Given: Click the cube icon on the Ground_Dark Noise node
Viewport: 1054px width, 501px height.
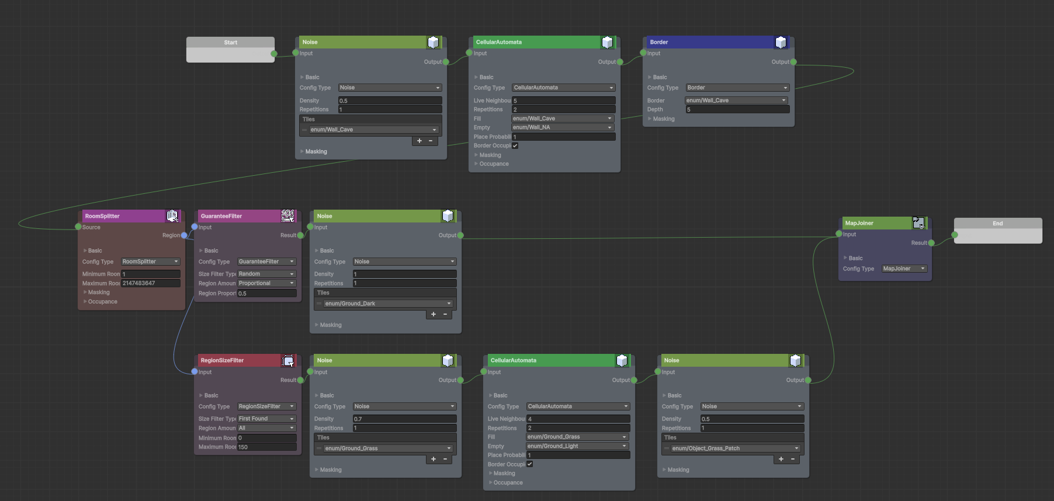Looking at the screenshot, I should [x=448, y=216].
